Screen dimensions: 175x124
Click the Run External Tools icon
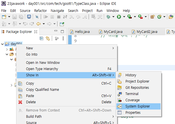(140, 17)
